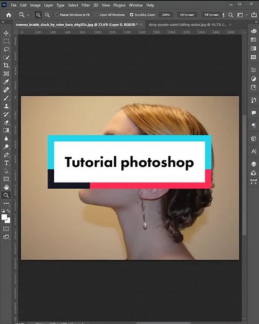Select the Dodge tool

click(x=6, y=146)
